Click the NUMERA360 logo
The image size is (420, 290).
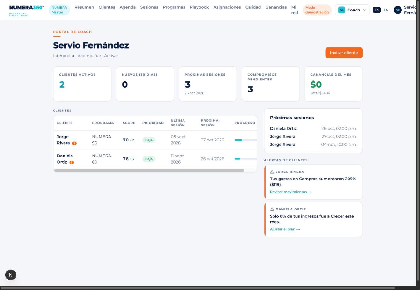(x=27, y=10)
